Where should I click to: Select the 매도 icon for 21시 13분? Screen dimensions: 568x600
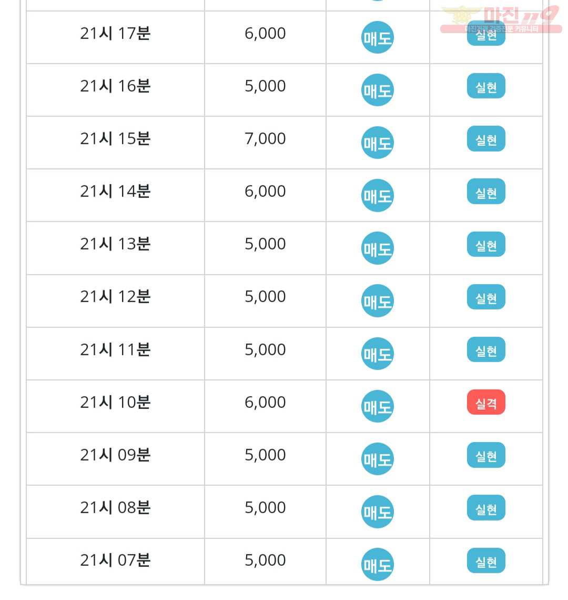[x=377, y=248]
